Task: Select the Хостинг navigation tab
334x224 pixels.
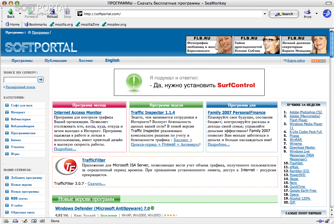Action: click(86, 61)
